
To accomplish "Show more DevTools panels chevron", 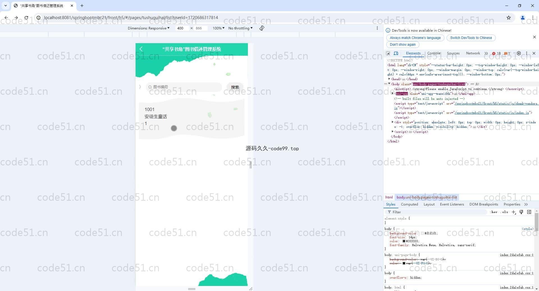I will coord(486,53).
